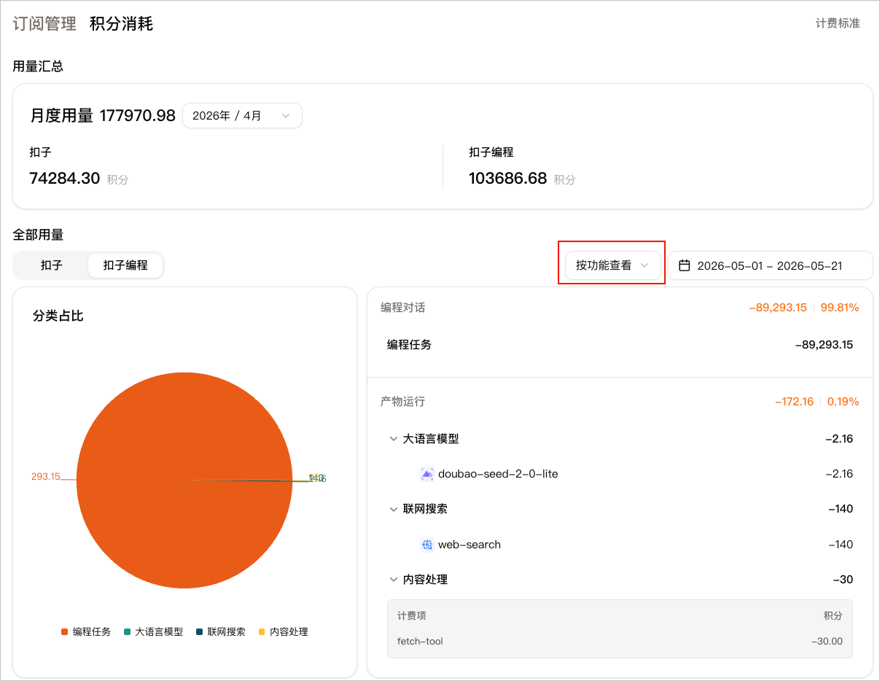Open the 计费标准 link
This screenshot has height=681, width=880.
click(x=837, y=23)
